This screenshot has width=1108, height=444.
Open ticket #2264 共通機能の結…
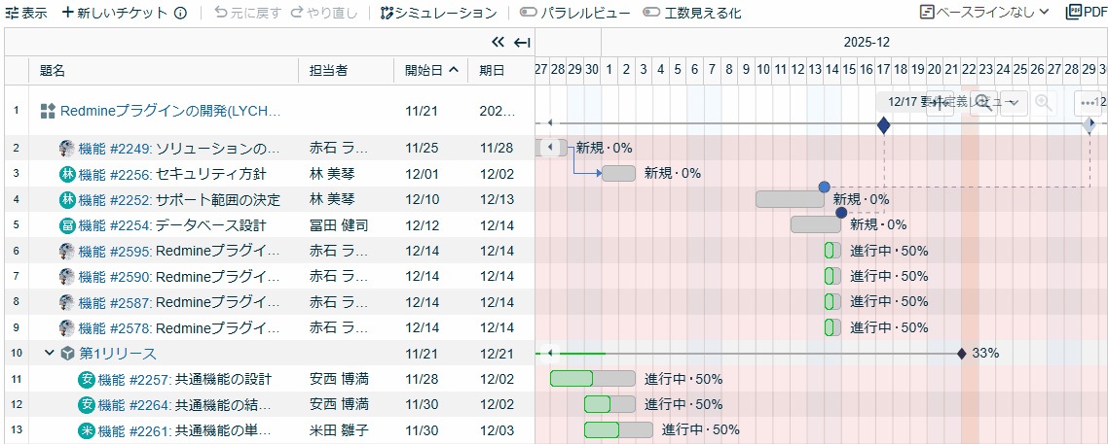tap(184, 404)
